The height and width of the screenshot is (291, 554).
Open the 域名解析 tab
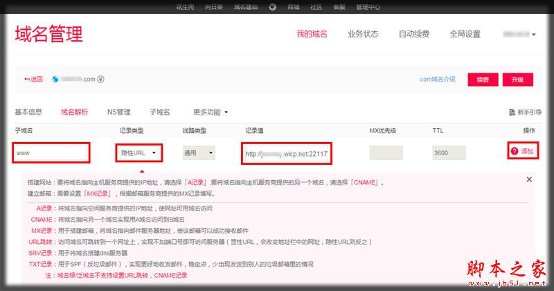point(74,112)
